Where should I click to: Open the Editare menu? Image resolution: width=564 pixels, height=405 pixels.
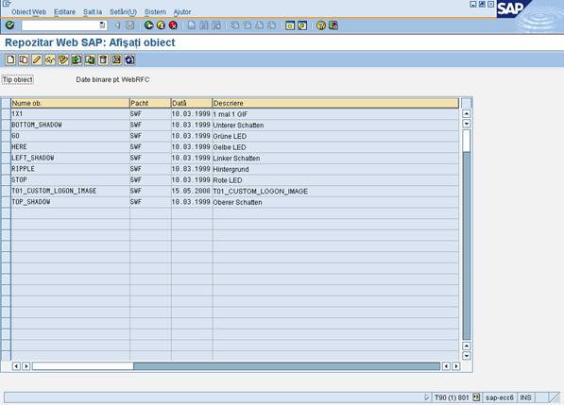pos(65,12)
